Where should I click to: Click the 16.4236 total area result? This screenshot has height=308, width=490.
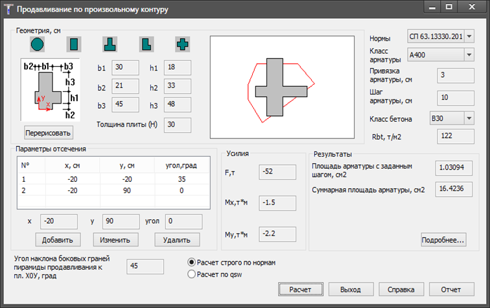[454, 189]
